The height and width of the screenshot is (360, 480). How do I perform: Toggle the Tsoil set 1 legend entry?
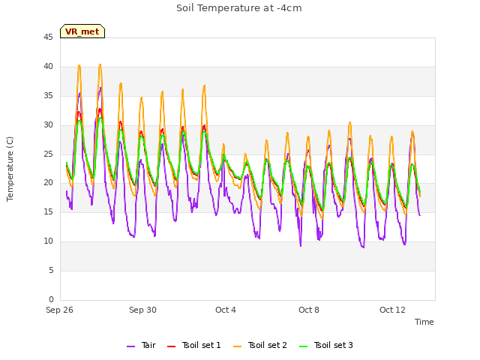[194, 345]
